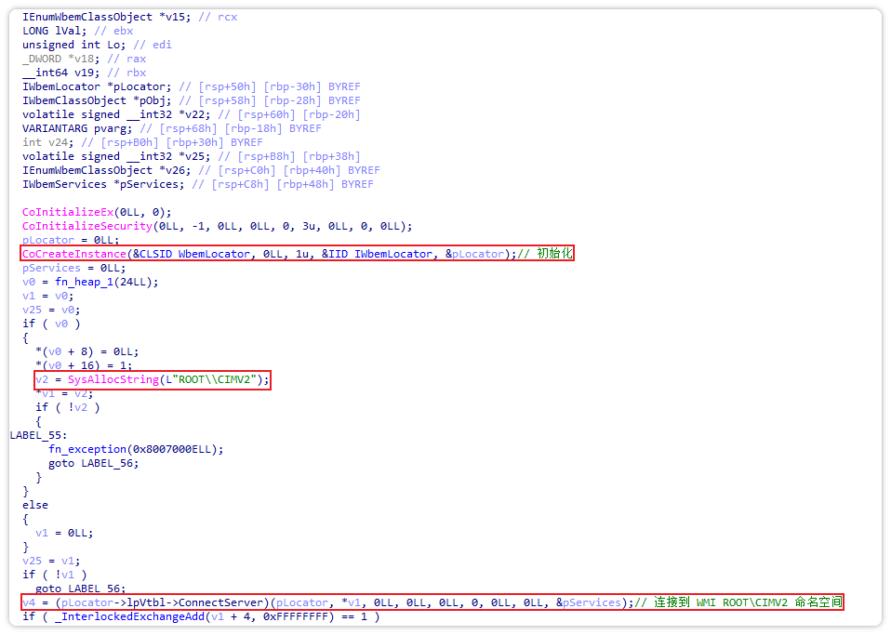Select the L"ROOT\\CIMV2" string literal
The width and height of the screenshot is (891, 635).
tap(216, 379)
